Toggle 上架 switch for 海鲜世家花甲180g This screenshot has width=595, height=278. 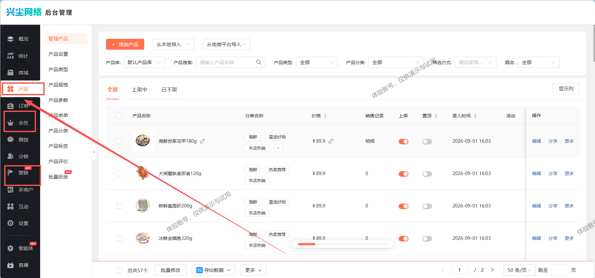pos(404,141)
